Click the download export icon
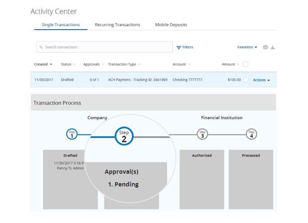Screen dimensions: 308x223 click(272, 47)
